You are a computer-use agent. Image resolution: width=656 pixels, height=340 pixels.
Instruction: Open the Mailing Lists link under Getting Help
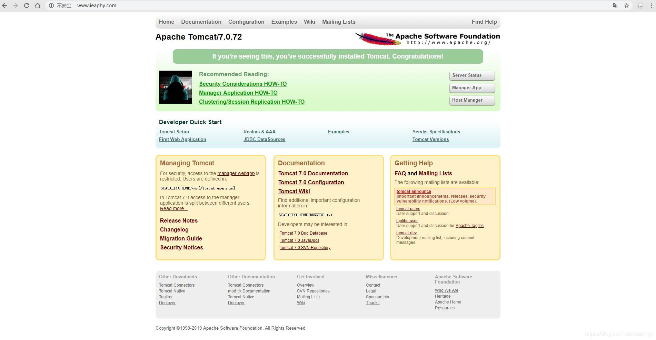[435, 173]
